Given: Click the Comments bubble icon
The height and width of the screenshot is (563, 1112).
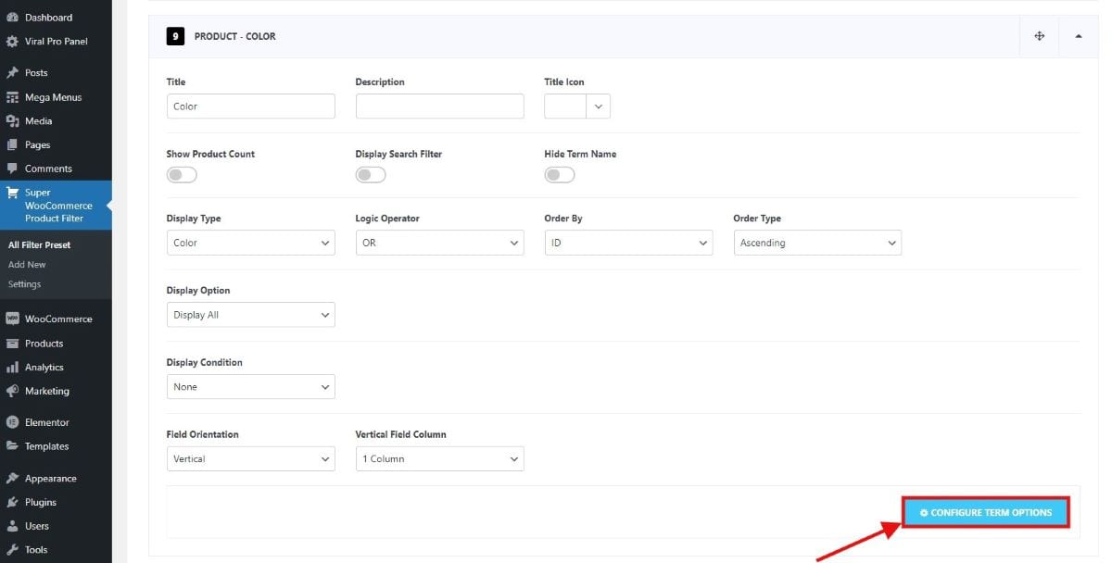Looking at the screenshot, I should coord(12,169).
